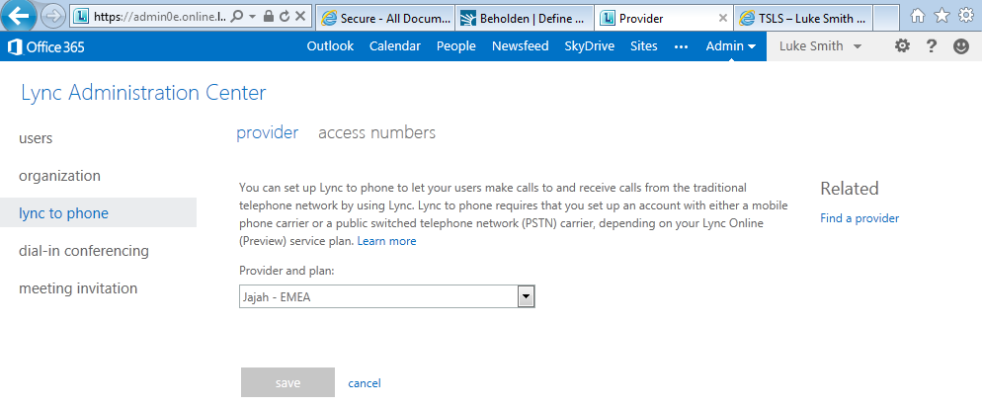
Task: Click the browser back arrow button
Action: (x=20, y=16)
